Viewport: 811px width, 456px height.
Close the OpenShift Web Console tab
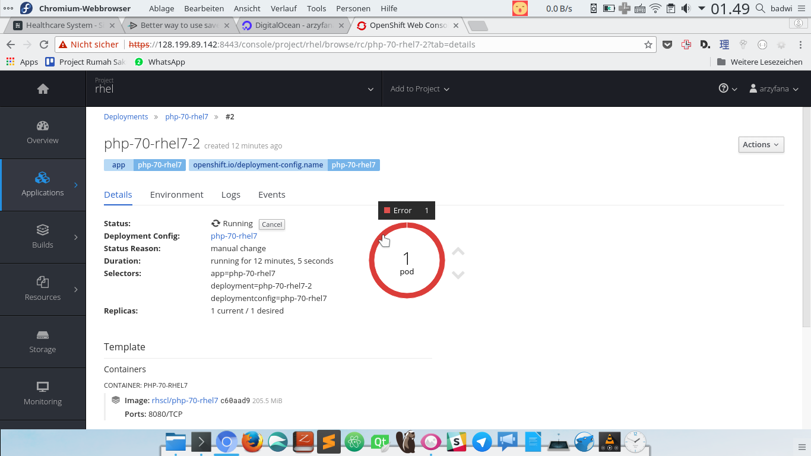(456, 26)
